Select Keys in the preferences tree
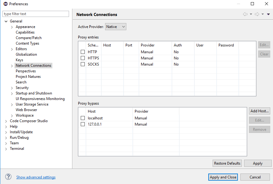The width and height of the screenshot is (273, 184). pos(19,60)
